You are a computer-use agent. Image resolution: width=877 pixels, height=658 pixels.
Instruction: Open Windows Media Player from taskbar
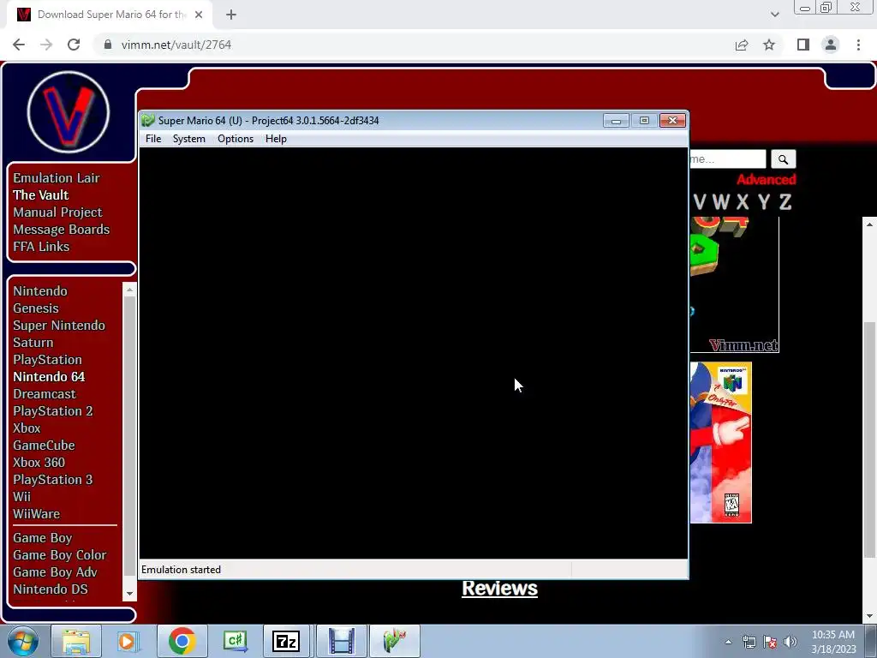coord(128,641)
